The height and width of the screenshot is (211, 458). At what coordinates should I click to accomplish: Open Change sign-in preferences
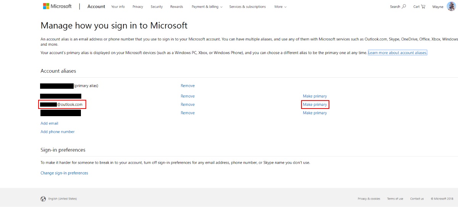pos(64,173)
